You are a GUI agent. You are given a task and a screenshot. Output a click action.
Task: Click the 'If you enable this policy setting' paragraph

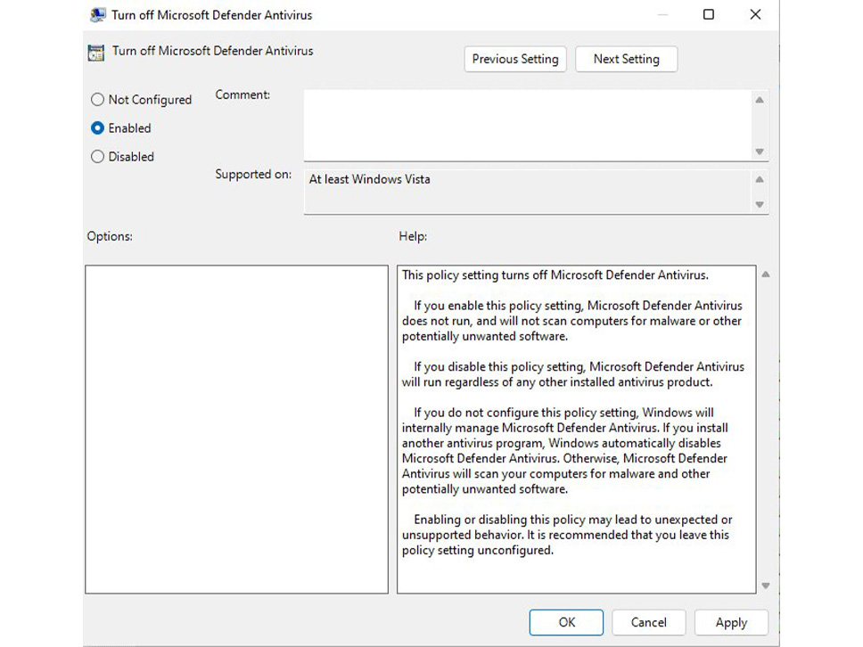(x=572, y=321)
